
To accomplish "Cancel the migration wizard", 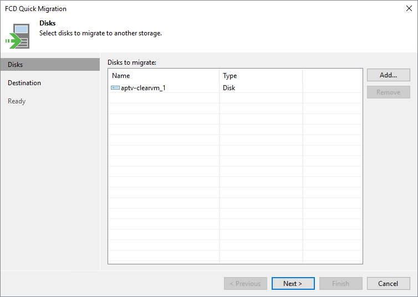I will 389,283.
